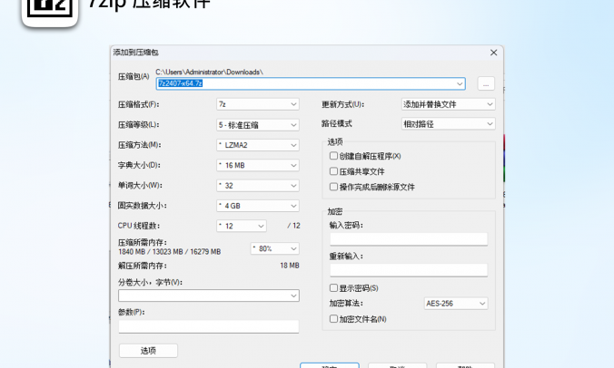
Task: Expand the compression level dropdown 5 - 标准压缩
Action: (x=258, y=125)
